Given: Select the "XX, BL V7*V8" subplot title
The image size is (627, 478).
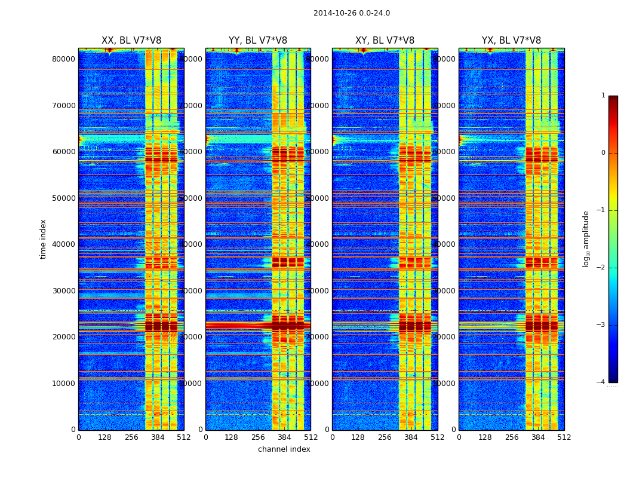Looking at the screenshot, I should [131, 41].
